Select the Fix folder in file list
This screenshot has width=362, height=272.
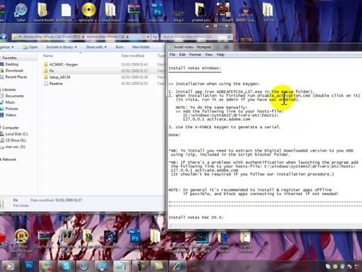point(52,71)
